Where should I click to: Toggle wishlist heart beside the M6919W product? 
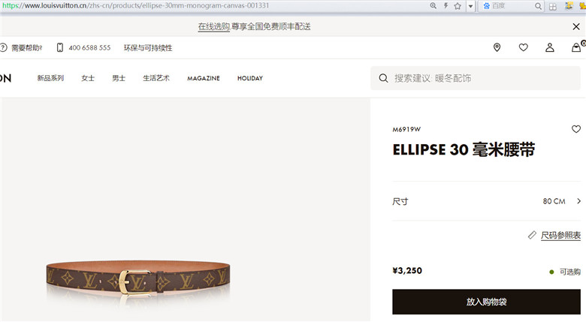point(576,129)
